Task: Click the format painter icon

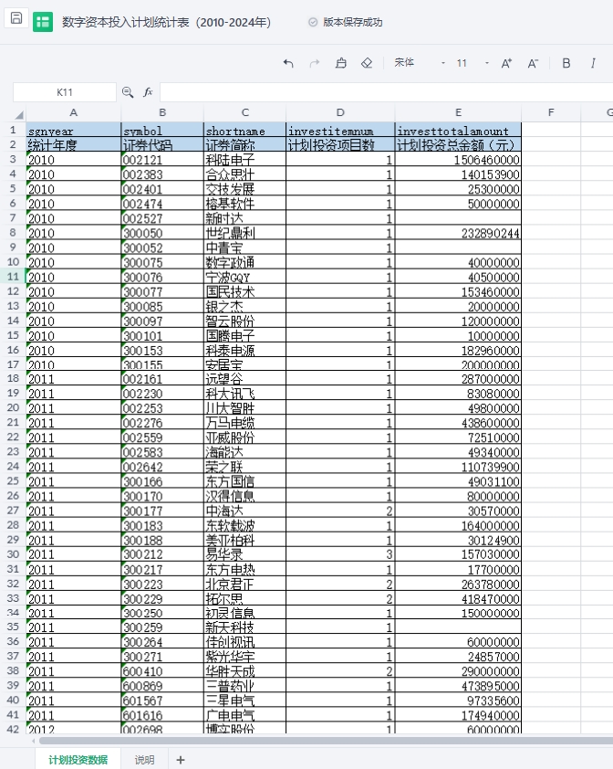Action: 340,63
